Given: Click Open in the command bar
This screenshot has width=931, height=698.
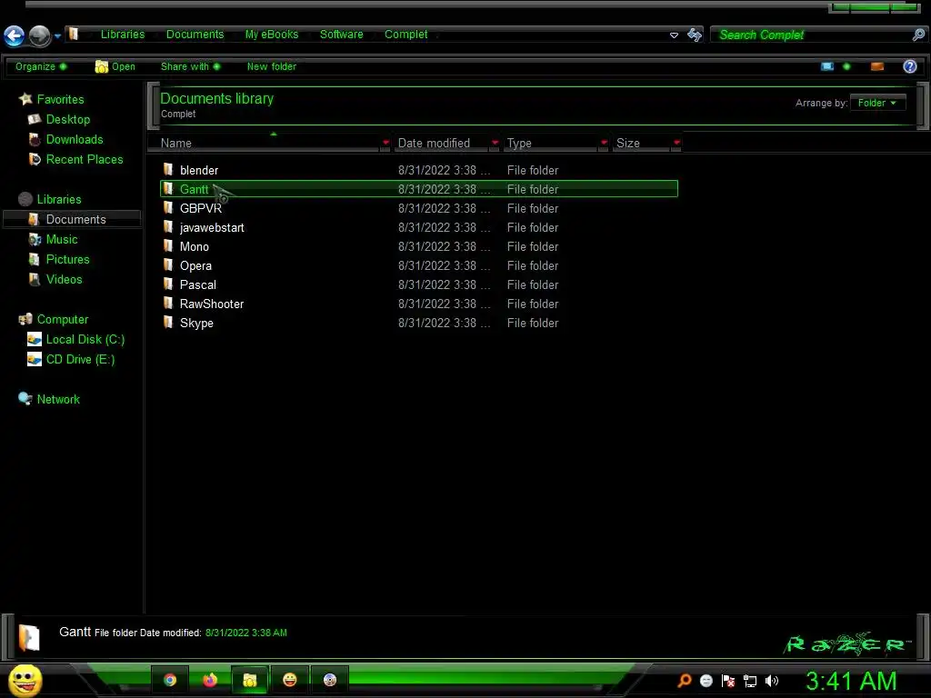Looking at the screenshot, I should [x=115, y=66].
